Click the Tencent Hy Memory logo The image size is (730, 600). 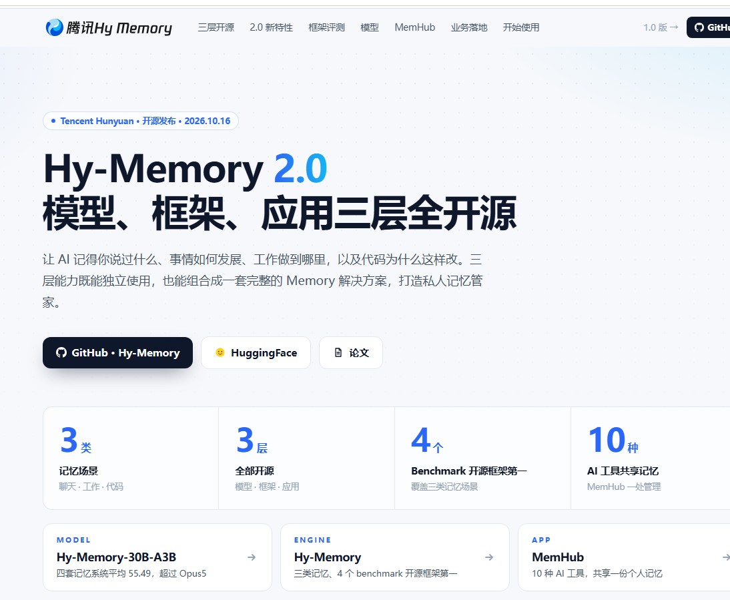pos(109,27)
